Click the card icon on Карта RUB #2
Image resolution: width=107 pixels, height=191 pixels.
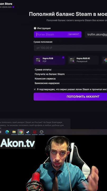(x=72, y=60)
